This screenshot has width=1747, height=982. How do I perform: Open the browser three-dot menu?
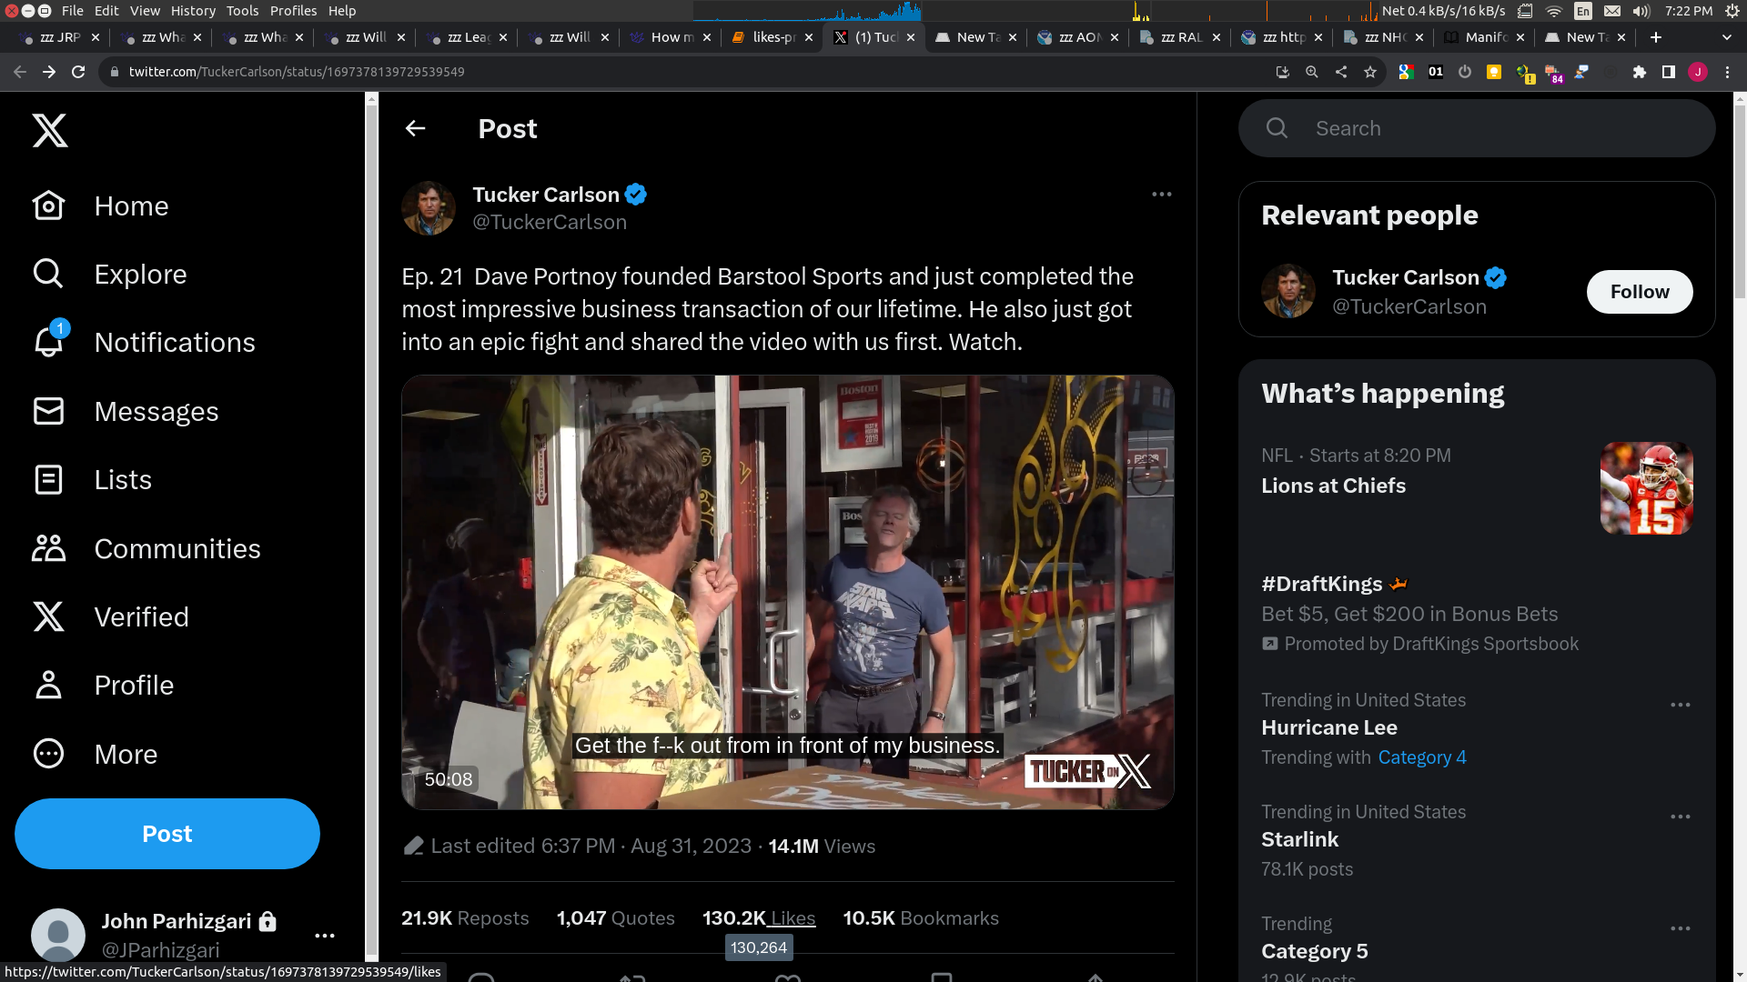pyautogui.click(x=1727, y=72)
